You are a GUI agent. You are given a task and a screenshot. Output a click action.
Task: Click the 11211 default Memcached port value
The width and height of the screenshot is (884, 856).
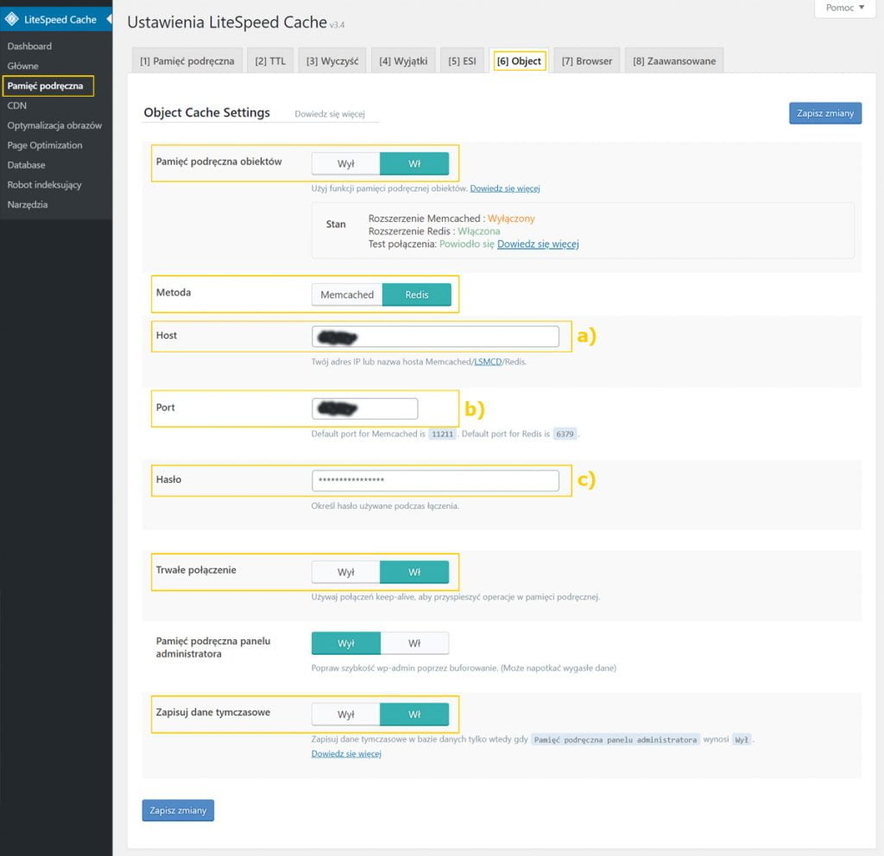point(443,434)
